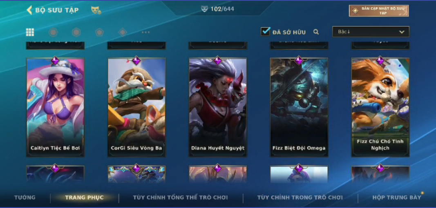Expand sort options via the chevron arrow

[402, 32]
